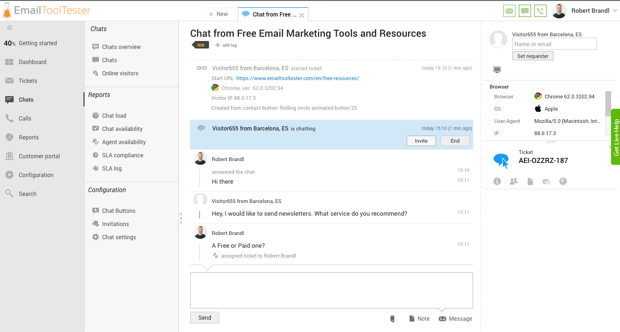Click 'add tag' under the chat title
The height and width of the screenshot is (332, 620).
pos(226,45)
